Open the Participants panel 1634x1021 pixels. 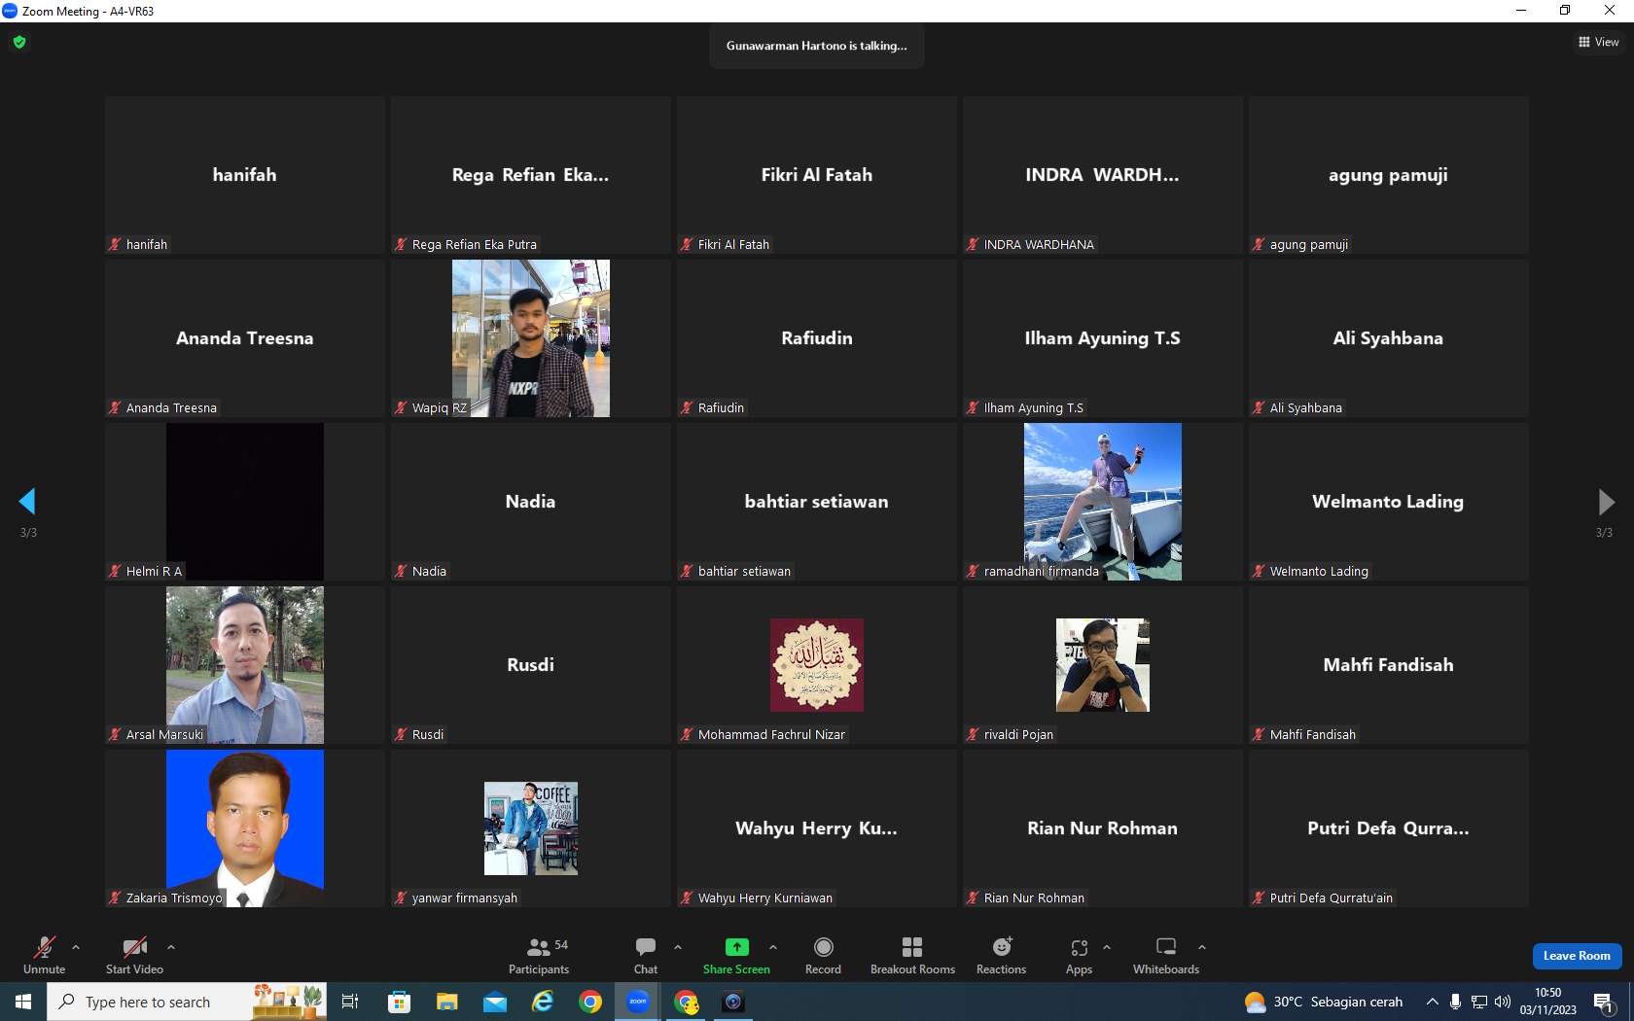coord(538,955)
